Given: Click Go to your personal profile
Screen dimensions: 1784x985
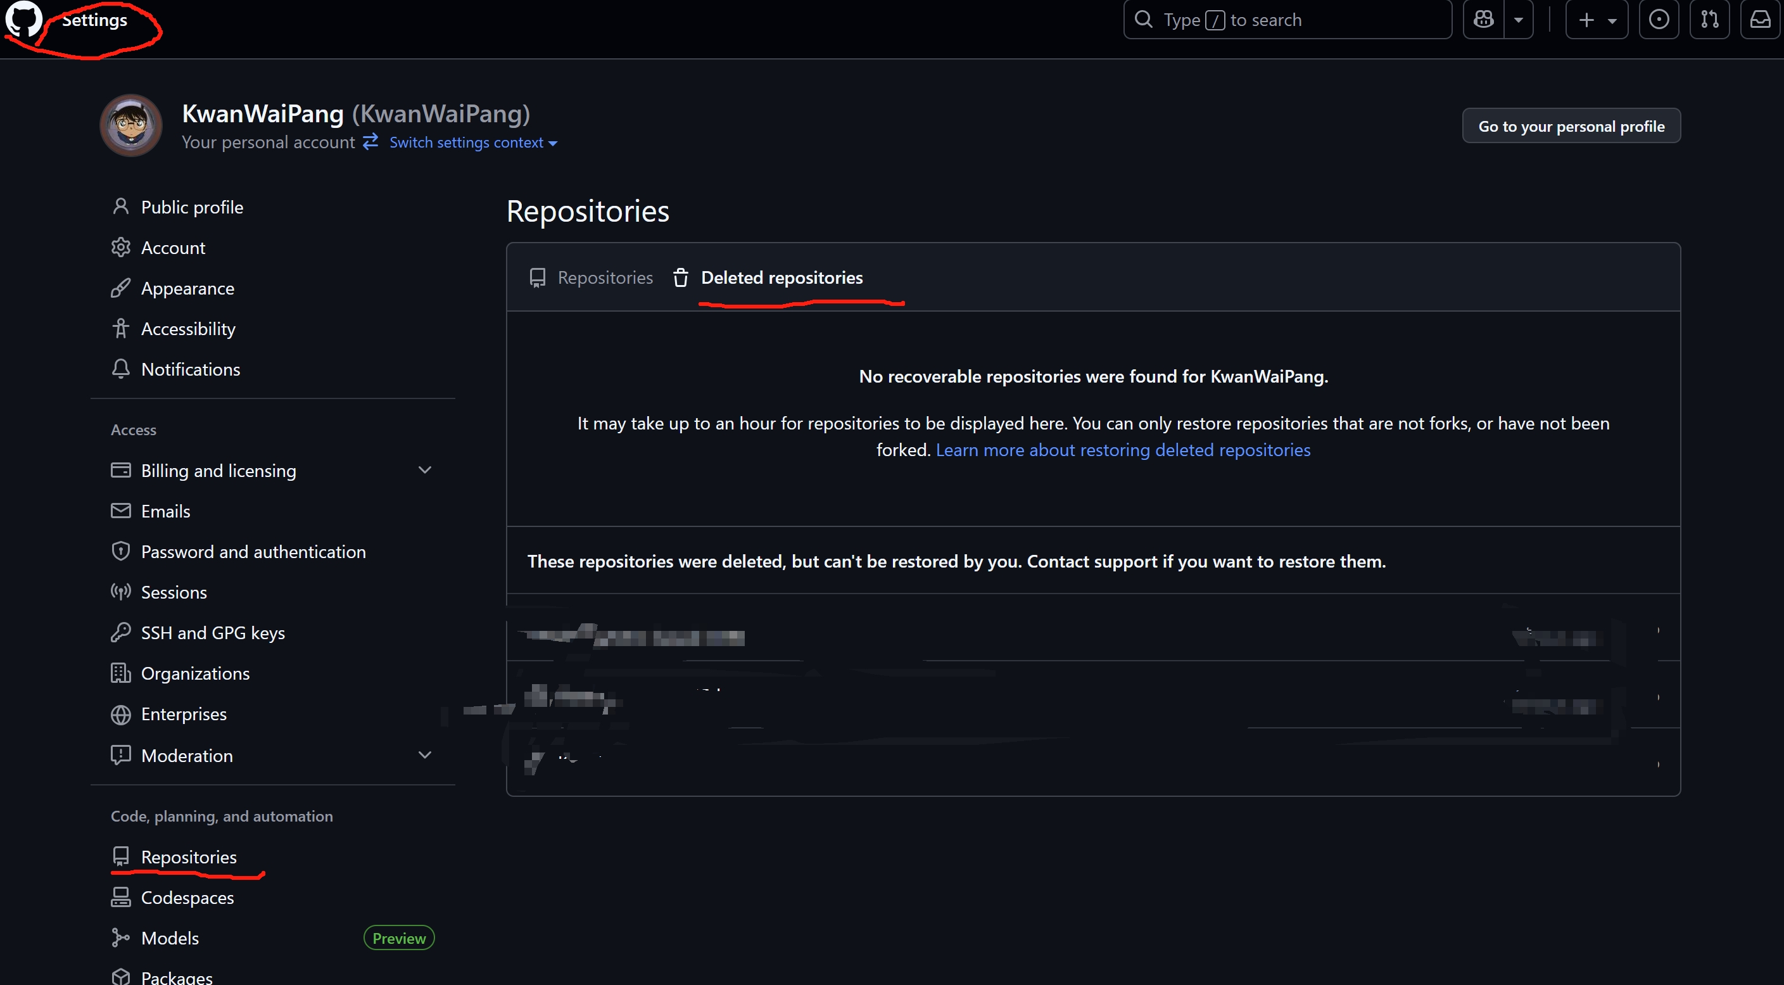Looking at the screenshot, I should (x=1571, y=126).
